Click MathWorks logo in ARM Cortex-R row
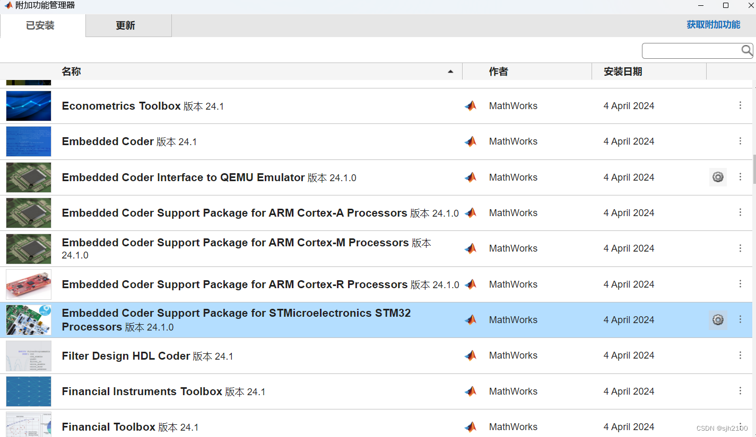756x437 pixels. (471, 284)
